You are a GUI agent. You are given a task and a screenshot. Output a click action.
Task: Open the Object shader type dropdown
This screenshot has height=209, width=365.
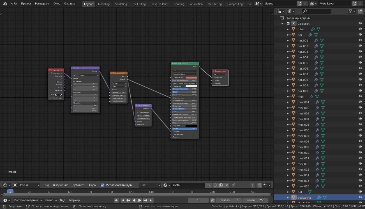pos(27,185)
